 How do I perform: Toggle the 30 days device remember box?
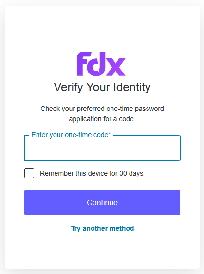click(x=29, y=173)
